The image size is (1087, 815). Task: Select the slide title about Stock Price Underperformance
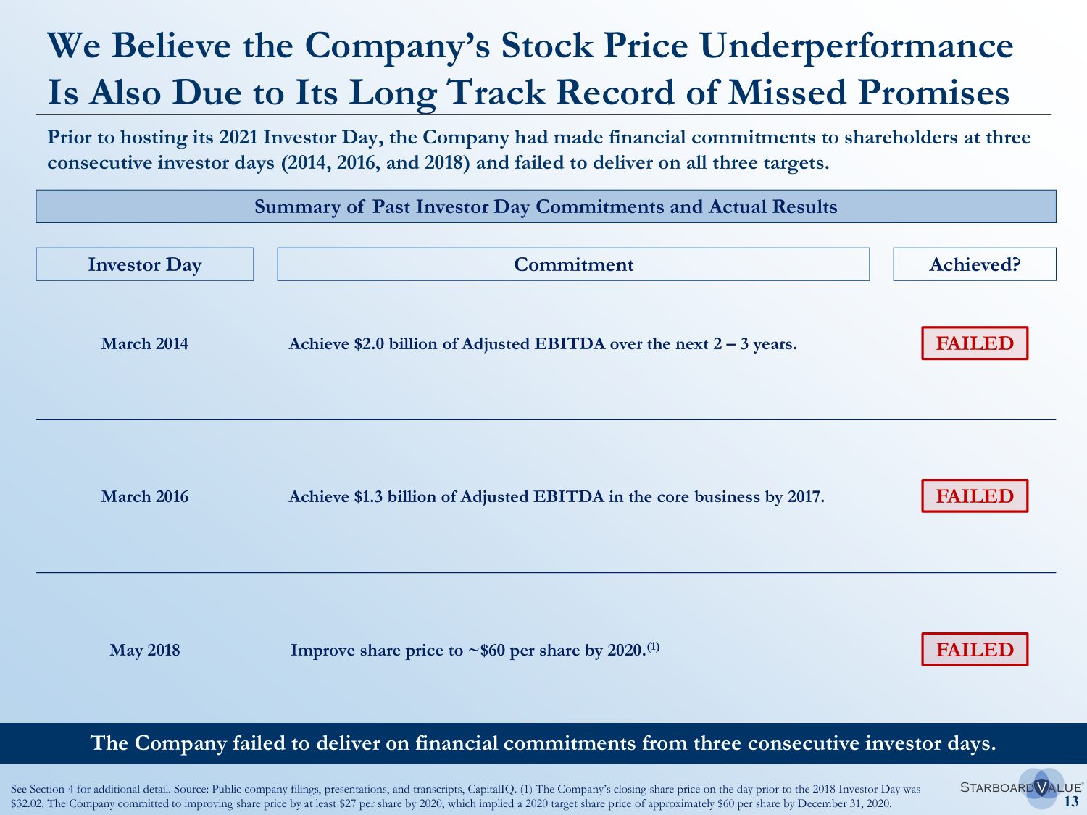click(x=529, y=69)
